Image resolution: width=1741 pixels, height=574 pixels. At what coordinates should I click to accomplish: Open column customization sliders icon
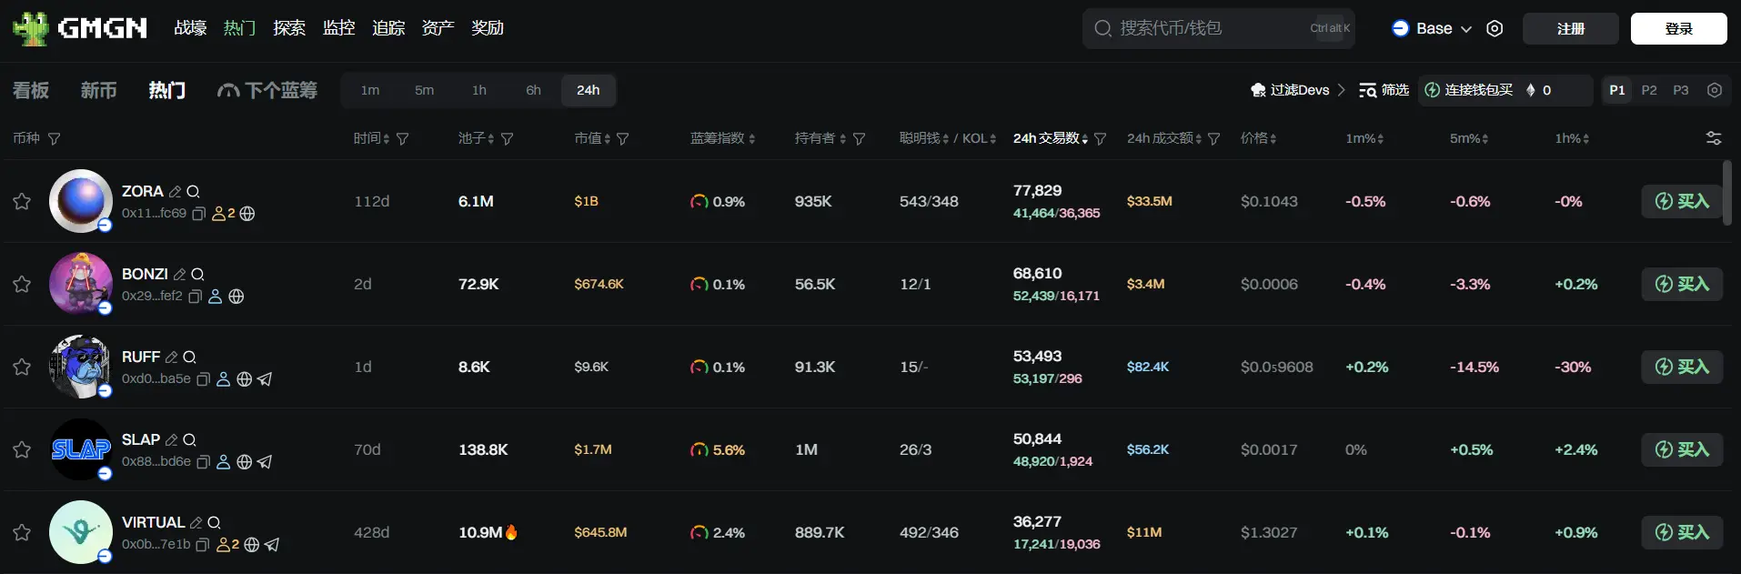(x=1714, y=138)
